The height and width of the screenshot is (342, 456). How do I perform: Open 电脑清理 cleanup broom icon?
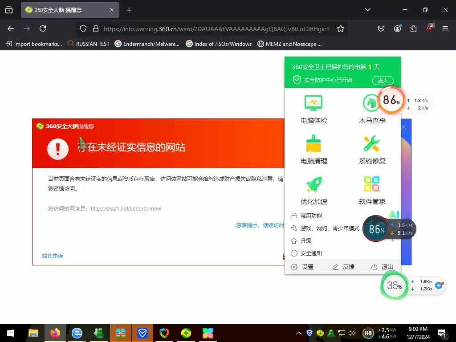click(x=313, y=150)
